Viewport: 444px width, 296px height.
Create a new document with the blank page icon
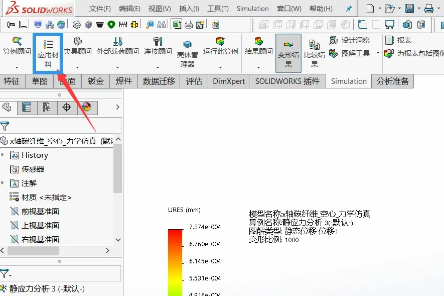pyautogui.click(x=370, y=9)
